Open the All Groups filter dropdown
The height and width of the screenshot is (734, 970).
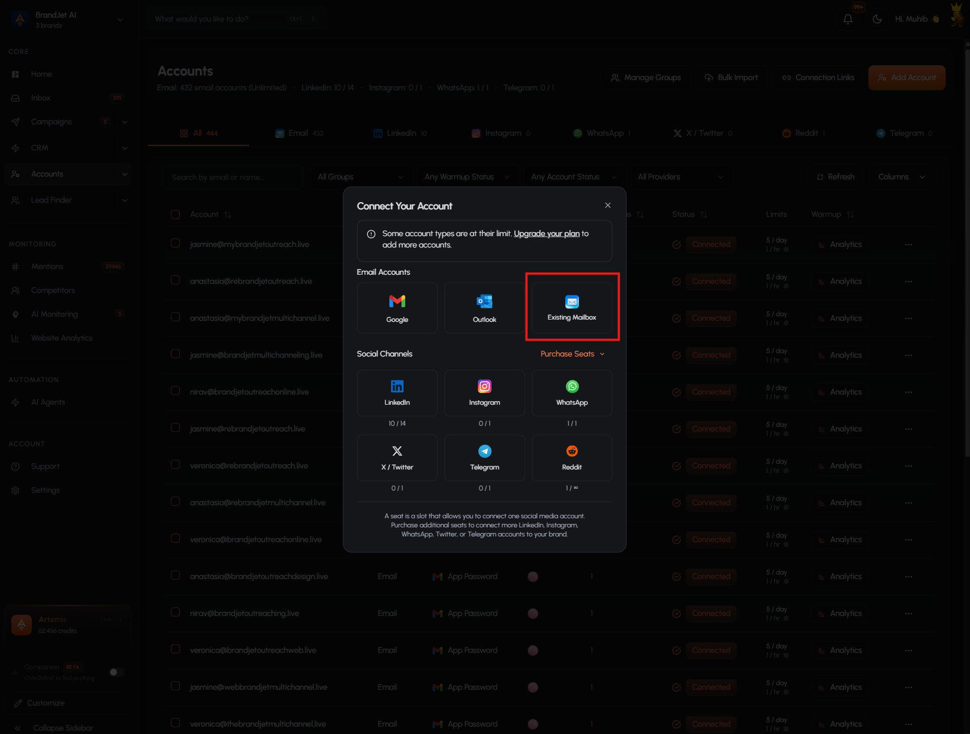pos(361,177)
